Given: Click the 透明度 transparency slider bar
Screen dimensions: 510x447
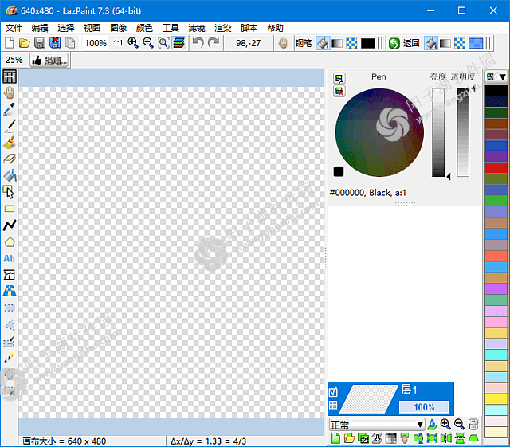Looking at the screenshot, I should [463, 132].
